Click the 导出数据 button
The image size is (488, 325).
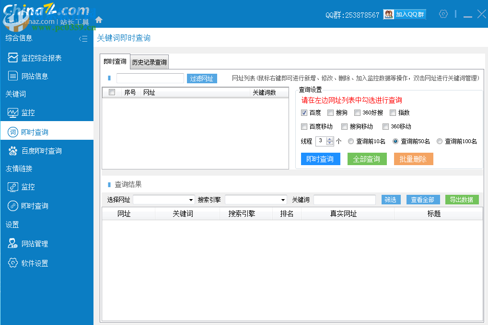pyautogui.click(x=462, y=200)
